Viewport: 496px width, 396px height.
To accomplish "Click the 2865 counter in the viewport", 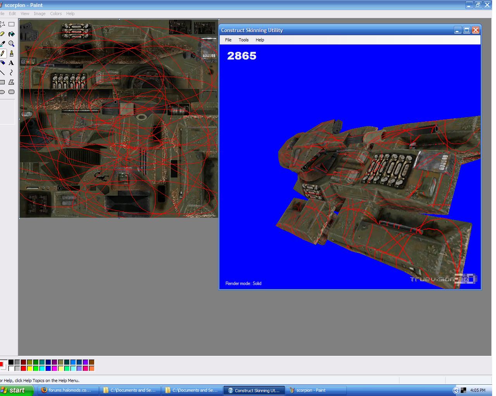I will [242, 56].
